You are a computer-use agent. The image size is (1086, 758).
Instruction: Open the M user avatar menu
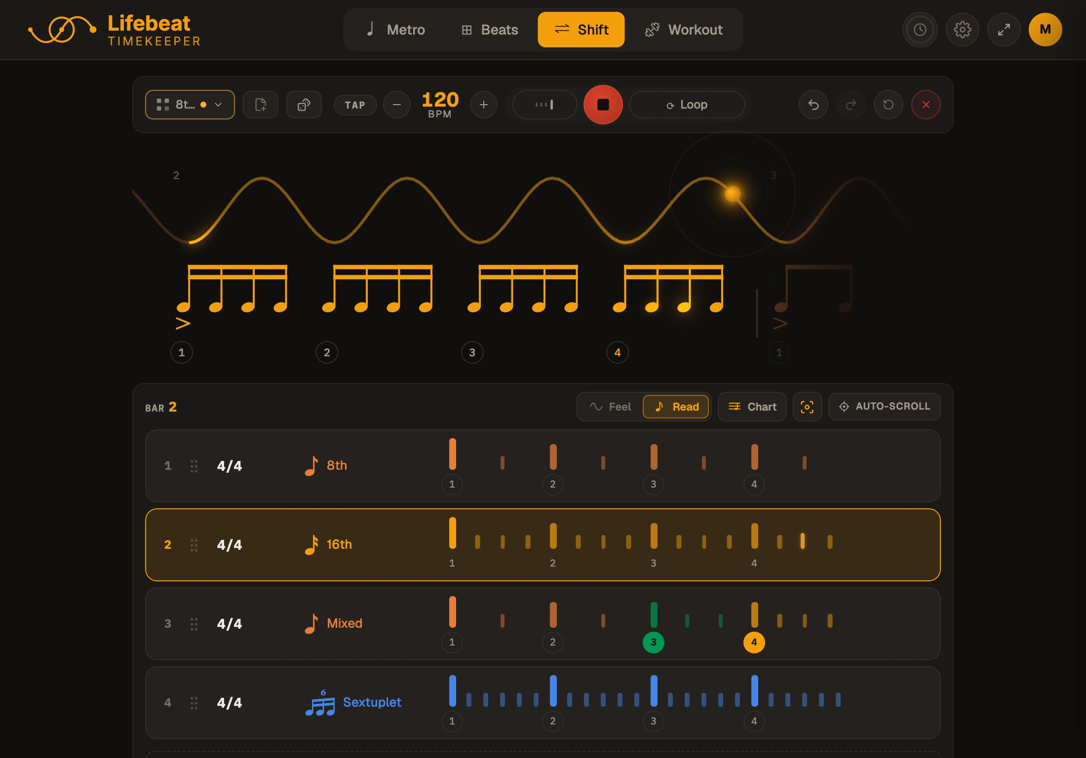[x=1046, y=30]
